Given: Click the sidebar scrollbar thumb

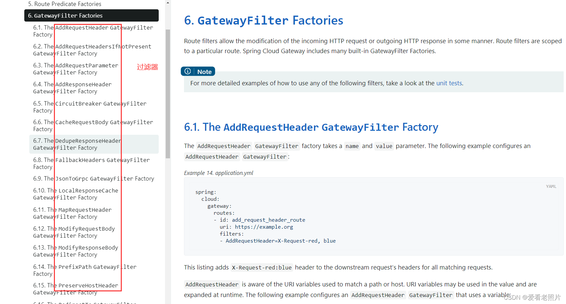Looking at the screenshot, I should tap(168, 94).
